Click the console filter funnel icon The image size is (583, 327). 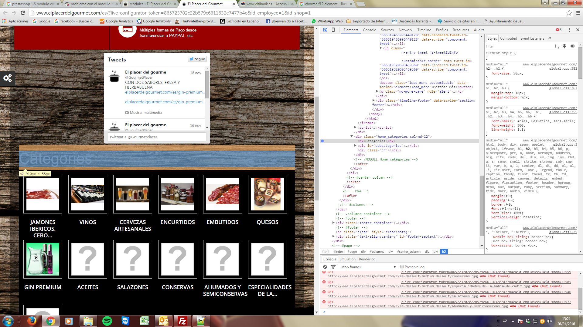333,267
